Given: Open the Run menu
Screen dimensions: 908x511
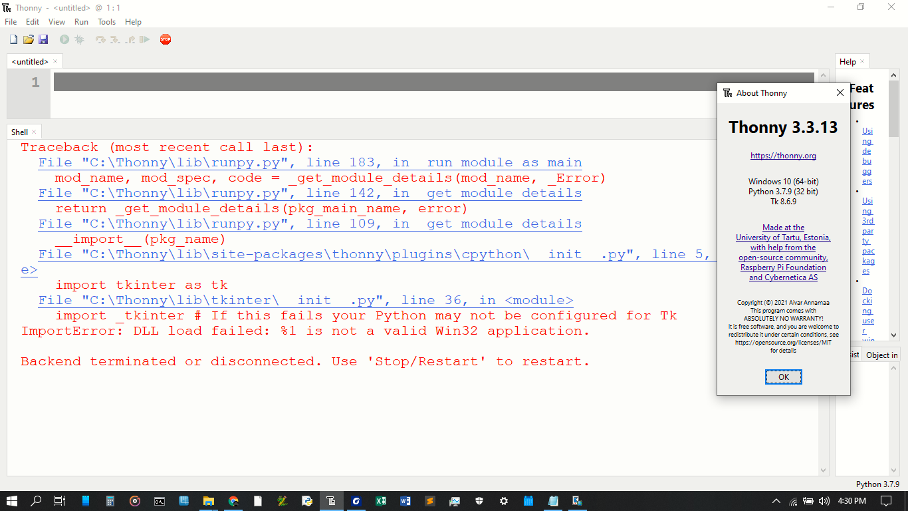Looking at the screenshot, I should point(81,21).
